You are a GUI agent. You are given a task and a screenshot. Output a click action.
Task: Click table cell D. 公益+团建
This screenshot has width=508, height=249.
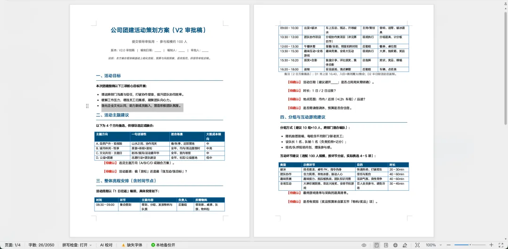coord(112,158)
